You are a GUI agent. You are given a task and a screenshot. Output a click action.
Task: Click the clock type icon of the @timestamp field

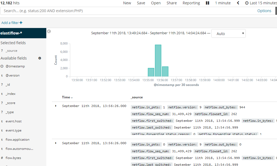pos(2,66)
